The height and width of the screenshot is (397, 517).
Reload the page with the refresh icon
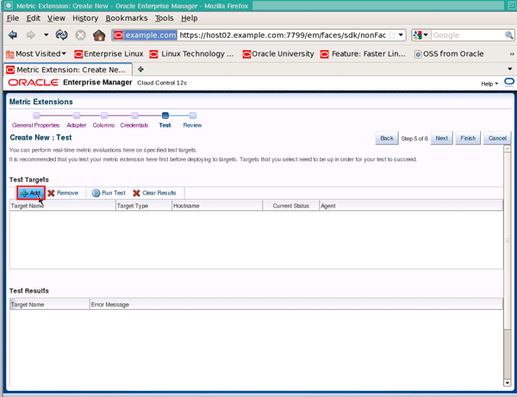62,35
